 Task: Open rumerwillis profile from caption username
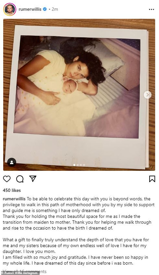[14, 199]
